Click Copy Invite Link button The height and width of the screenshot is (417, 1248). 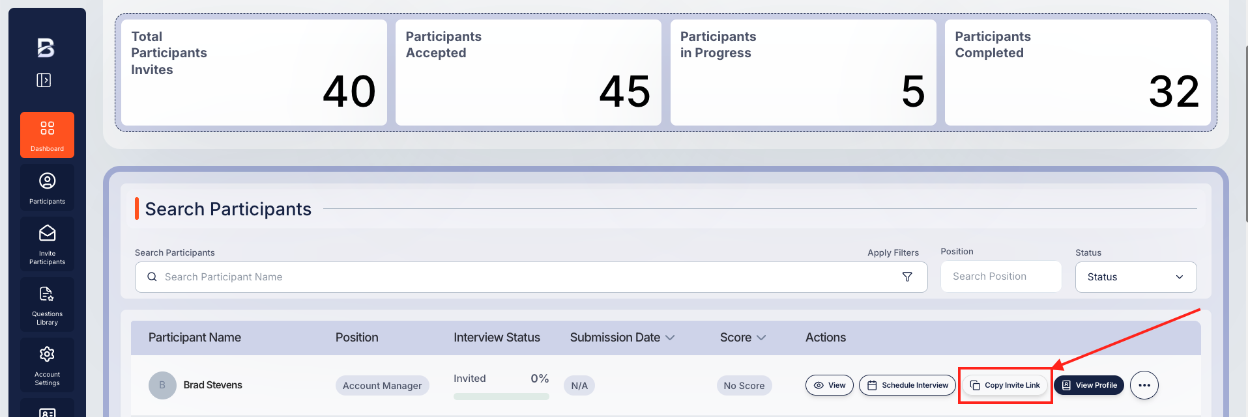tap(1005, 385)
